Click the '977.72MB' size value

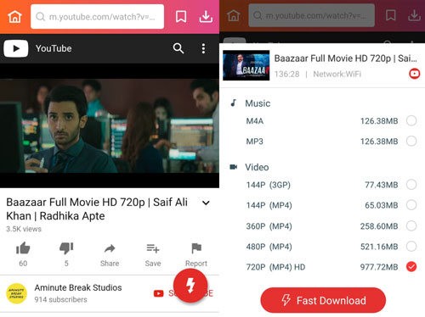(379, 267)
